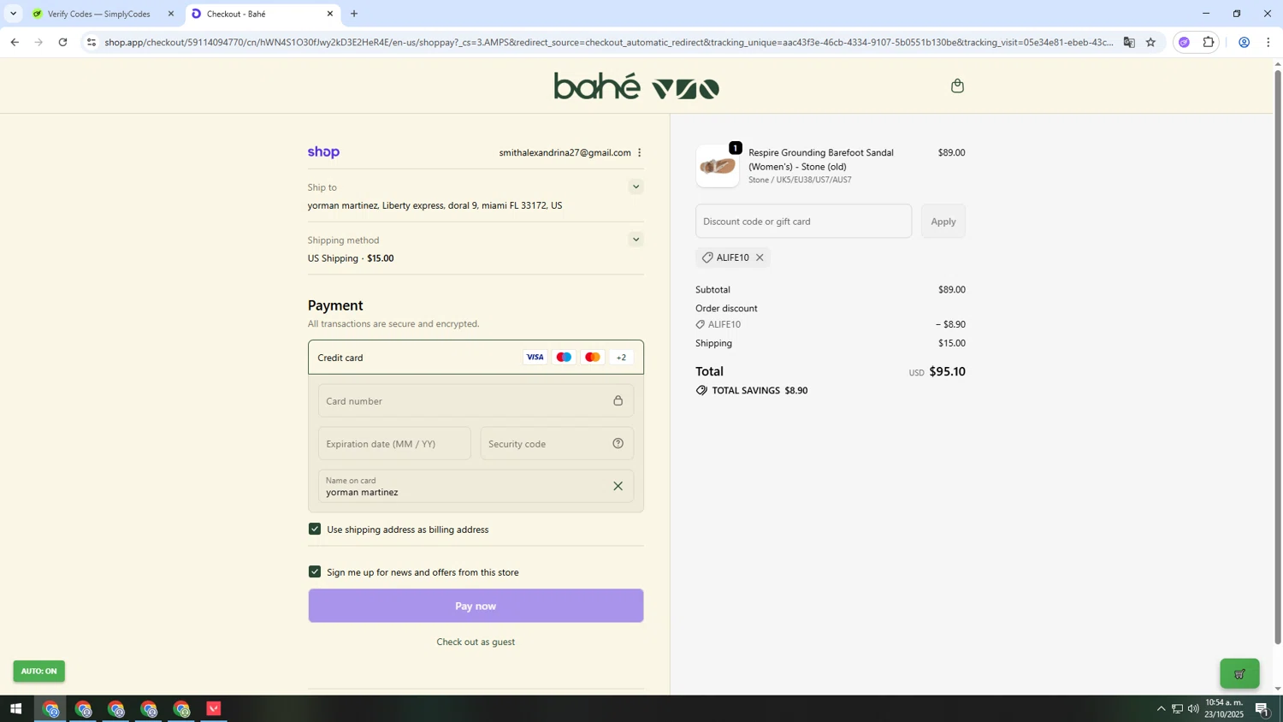Select the Checkout - Bahé tab
The height and width of the screenshot is (722, 1283).
pos(257,14)
